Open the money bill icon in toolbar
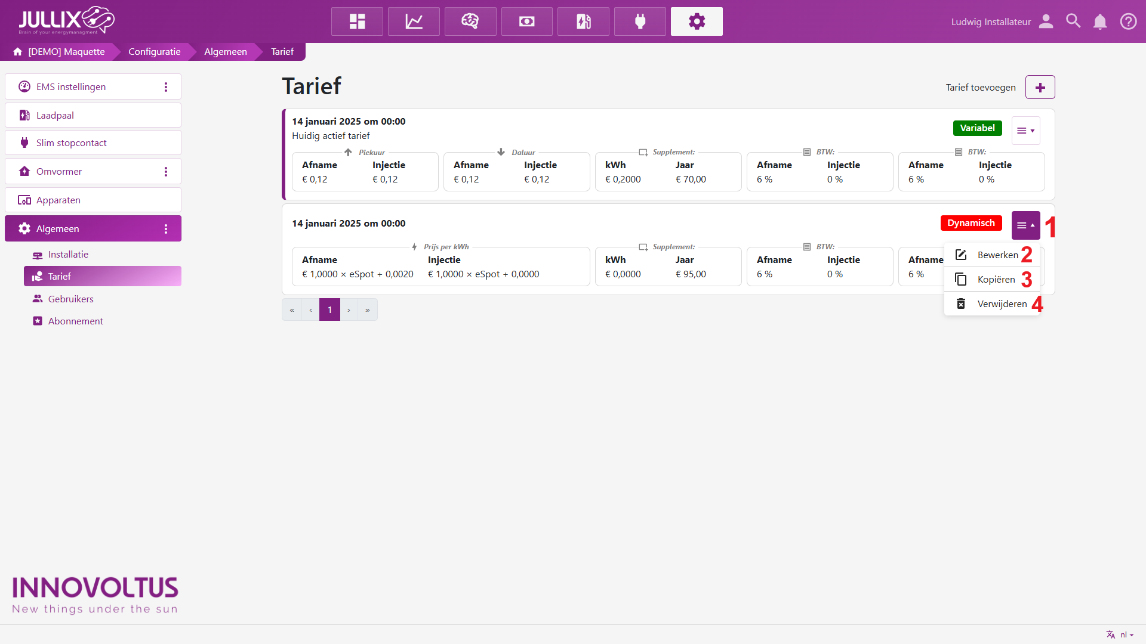The width and height of the screenshot is (1146, 644). tap(526, 21)
